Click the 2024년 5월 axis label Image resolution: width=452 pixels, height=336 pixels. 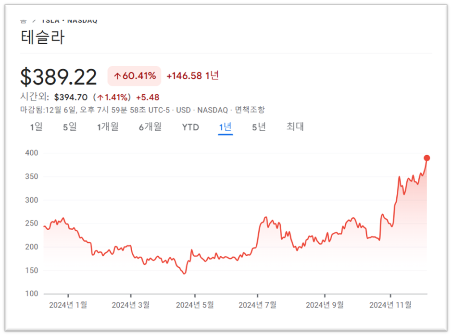click(x=195, y=305)
